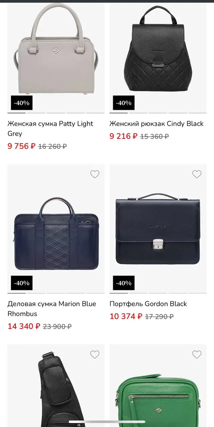This screenshot has width=214, height=427.
Task: Click the -40% badge on the Cindy backpack
Action: [x=124, y=103]
